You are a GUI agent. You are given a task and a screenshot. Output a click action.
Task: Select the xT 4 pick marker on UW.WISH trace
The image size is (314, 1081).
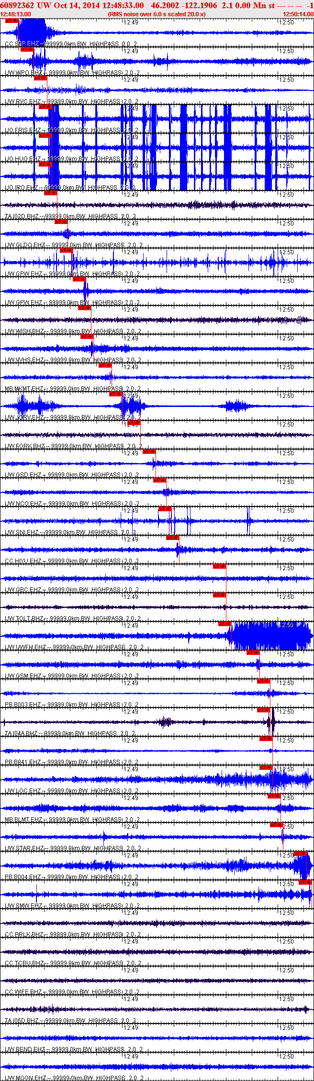pyautogui.click(x=85, y=308)
